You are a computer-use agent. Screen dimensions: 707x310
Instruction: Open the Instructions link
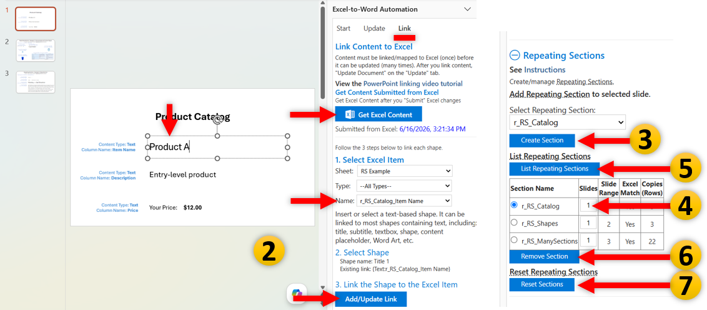544,70
